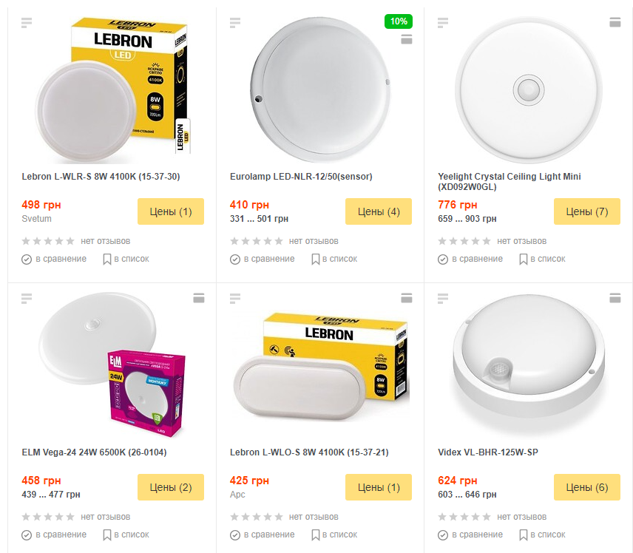Show 4 prices for Eurolamp LED-NLR

tap(379, 211)
